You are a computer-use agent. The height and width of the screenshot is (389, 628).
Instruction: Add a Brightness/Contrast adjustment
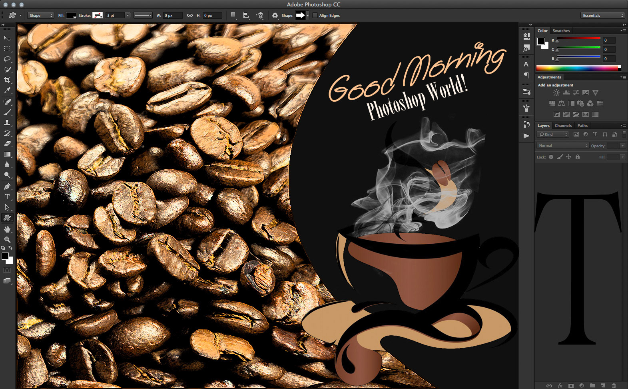coord(556,93)
